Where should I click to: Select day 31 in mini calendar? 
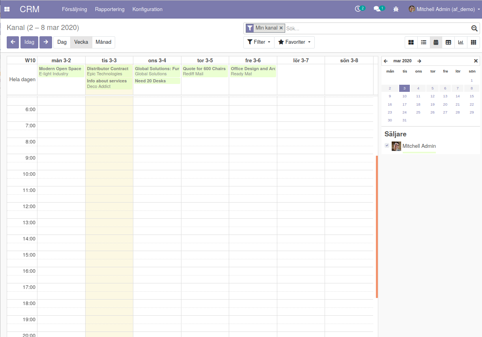coord(404,120)
